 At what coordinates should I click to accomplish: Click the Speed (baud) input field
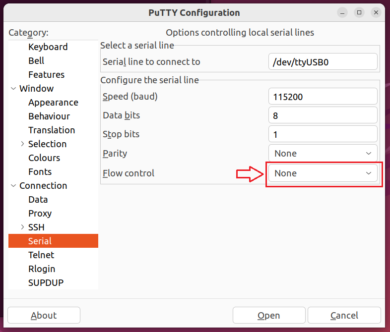[323, 97]
